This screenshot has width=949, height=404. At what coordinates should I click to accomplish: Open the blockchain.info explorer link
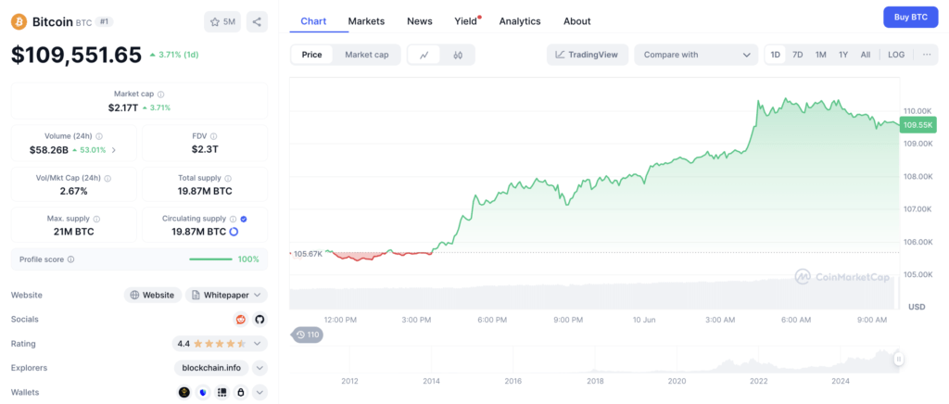coord(212,368)
